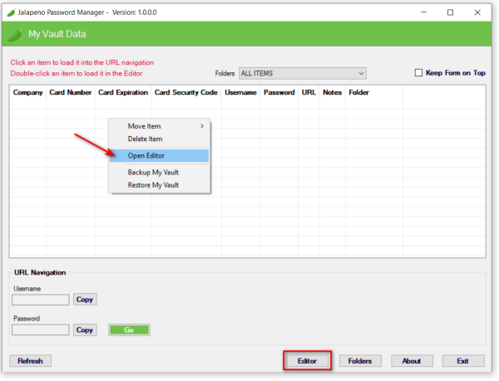The width and height of the screenshot is (499, 381).
Task: Click the Exit button
Action: [x=464, y=362]
